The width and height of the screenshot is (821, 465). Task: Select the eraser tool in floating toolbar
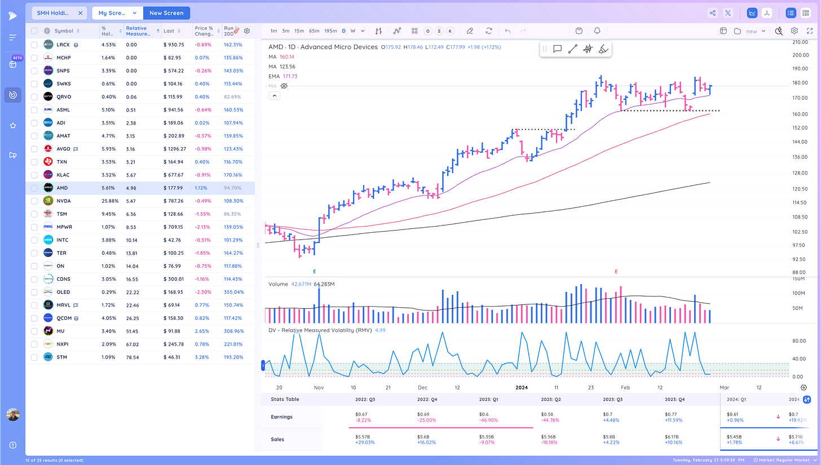[603, 49]
